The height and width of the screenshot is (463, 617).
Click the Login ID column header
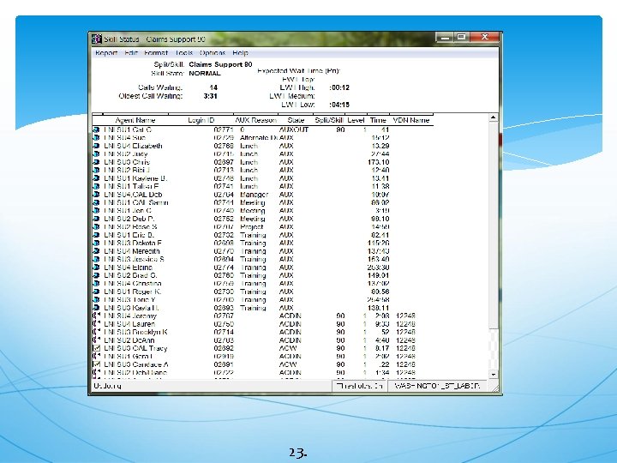pos(201,120)
